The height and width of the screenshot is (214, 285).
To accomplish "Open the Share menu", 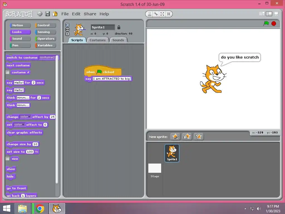I will coord(90,14).
